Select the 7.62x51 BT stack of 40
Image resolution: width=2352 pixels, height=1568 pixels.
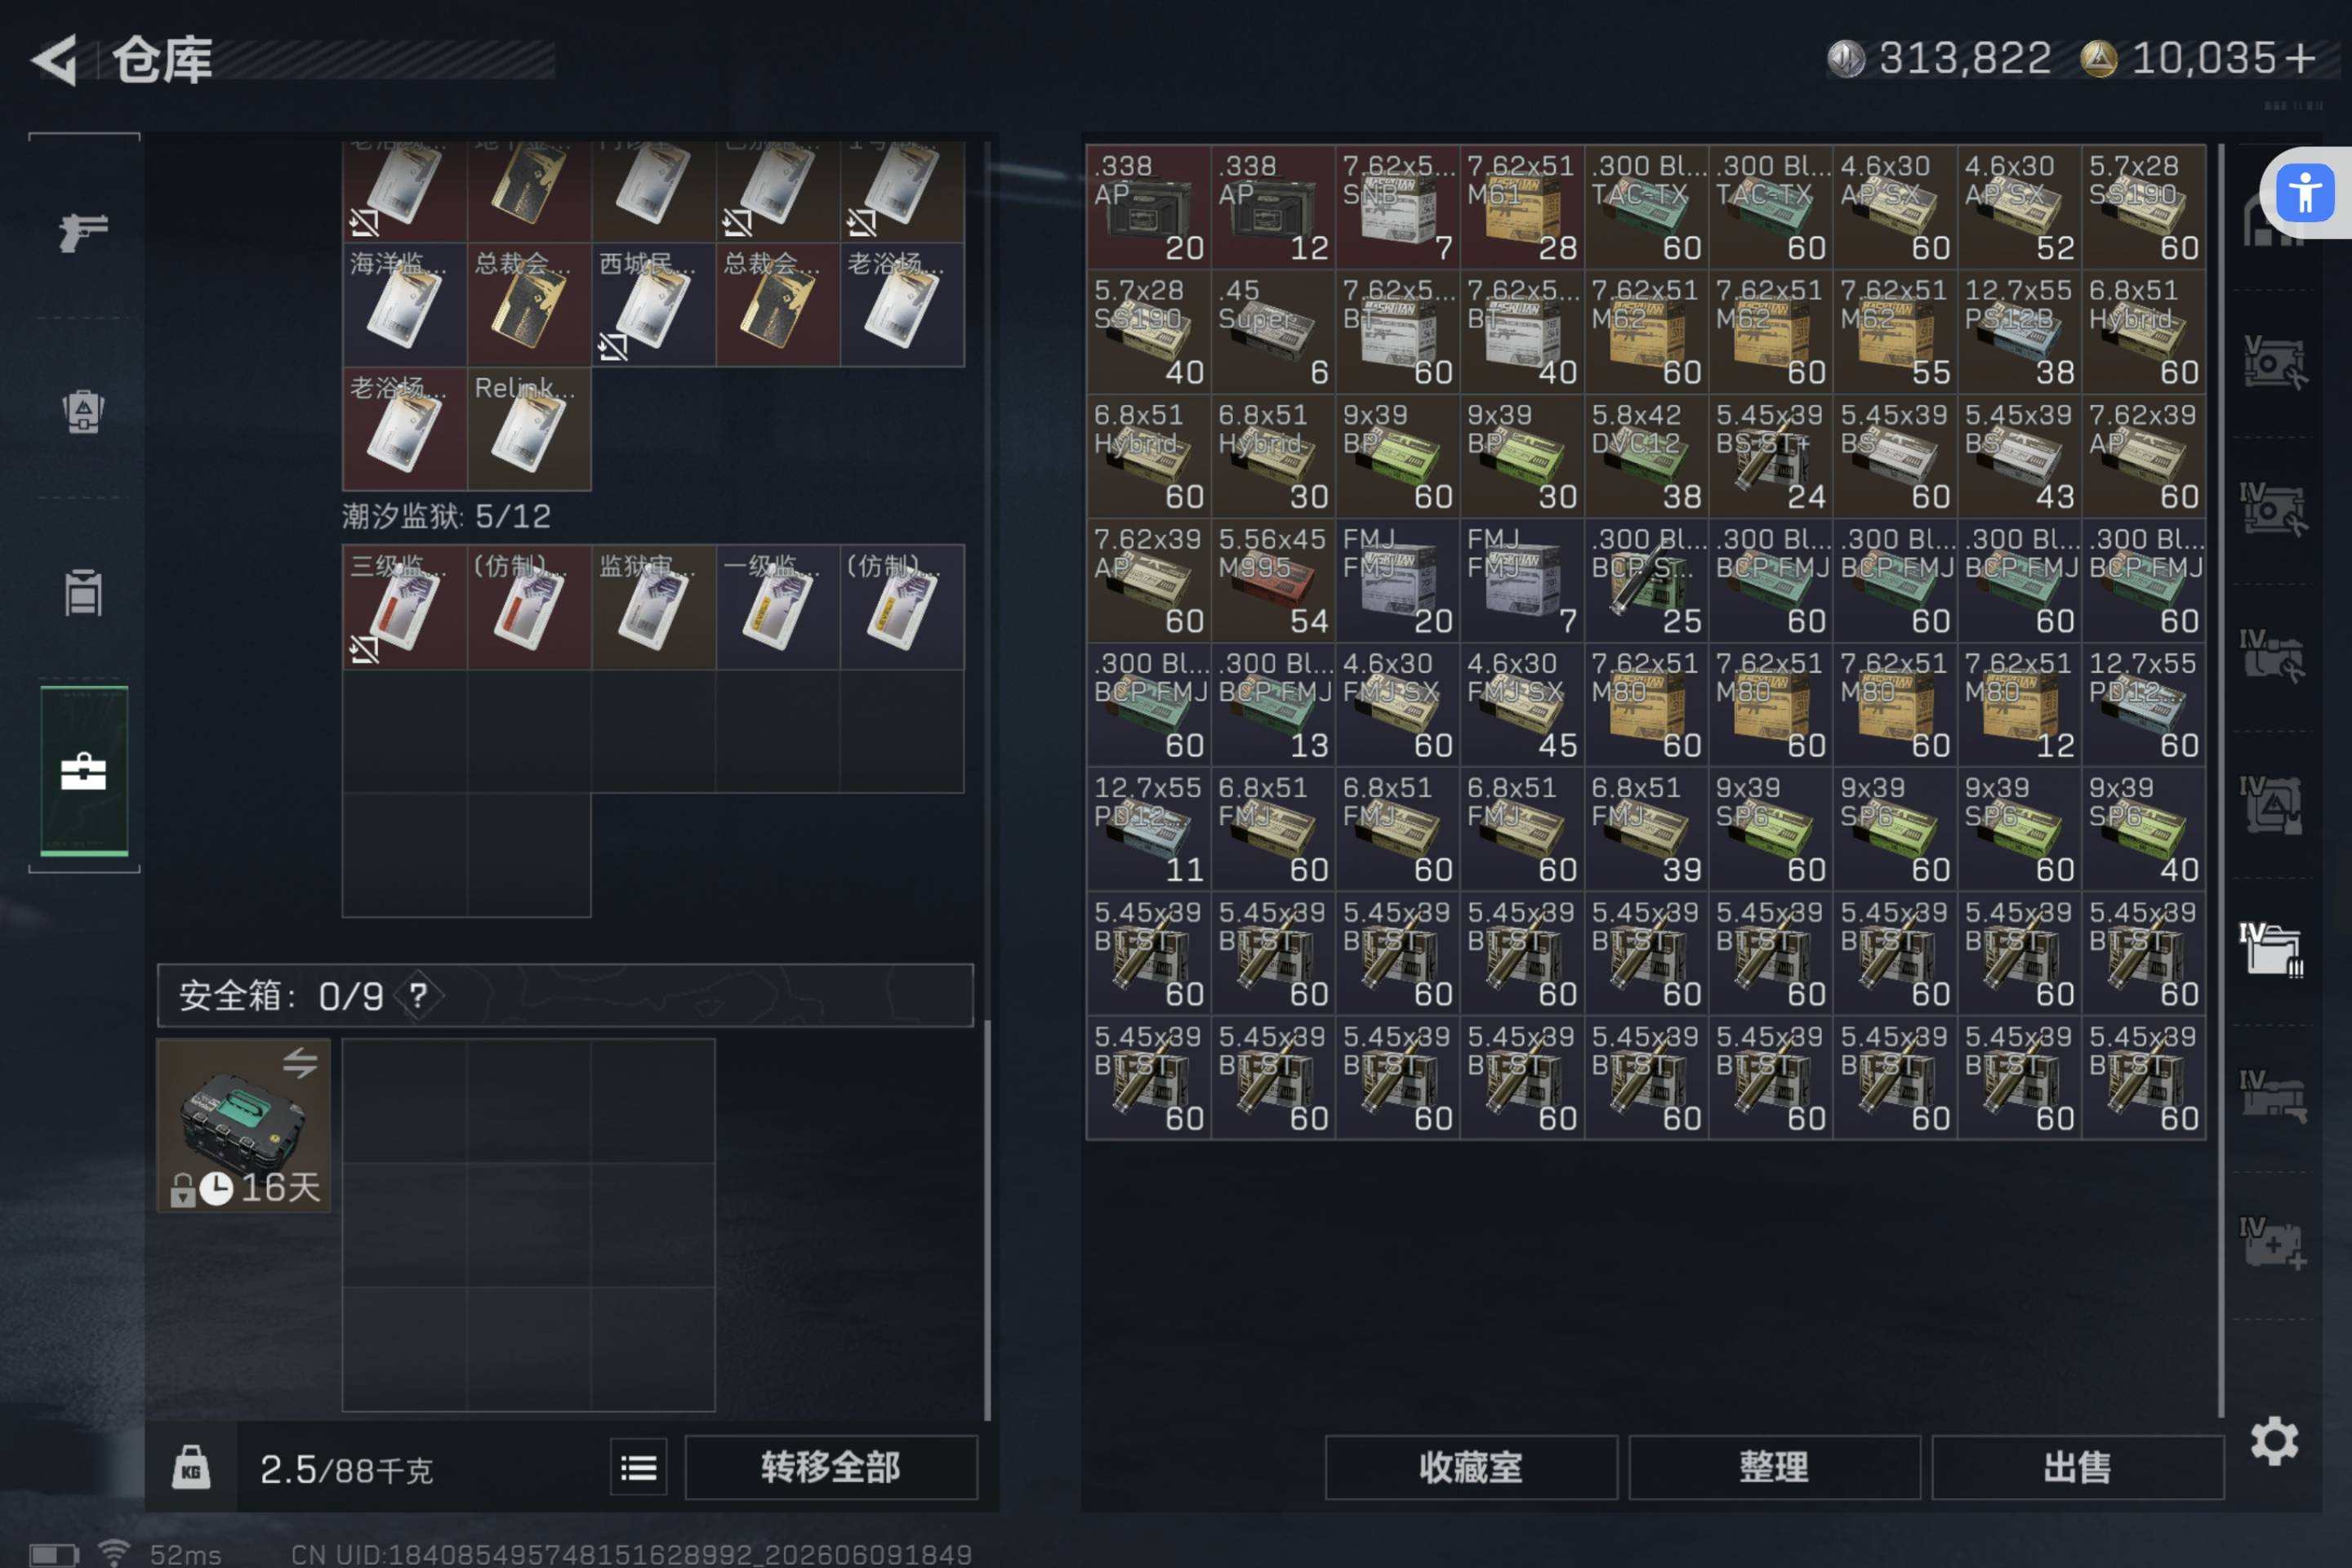point(1522,331)
